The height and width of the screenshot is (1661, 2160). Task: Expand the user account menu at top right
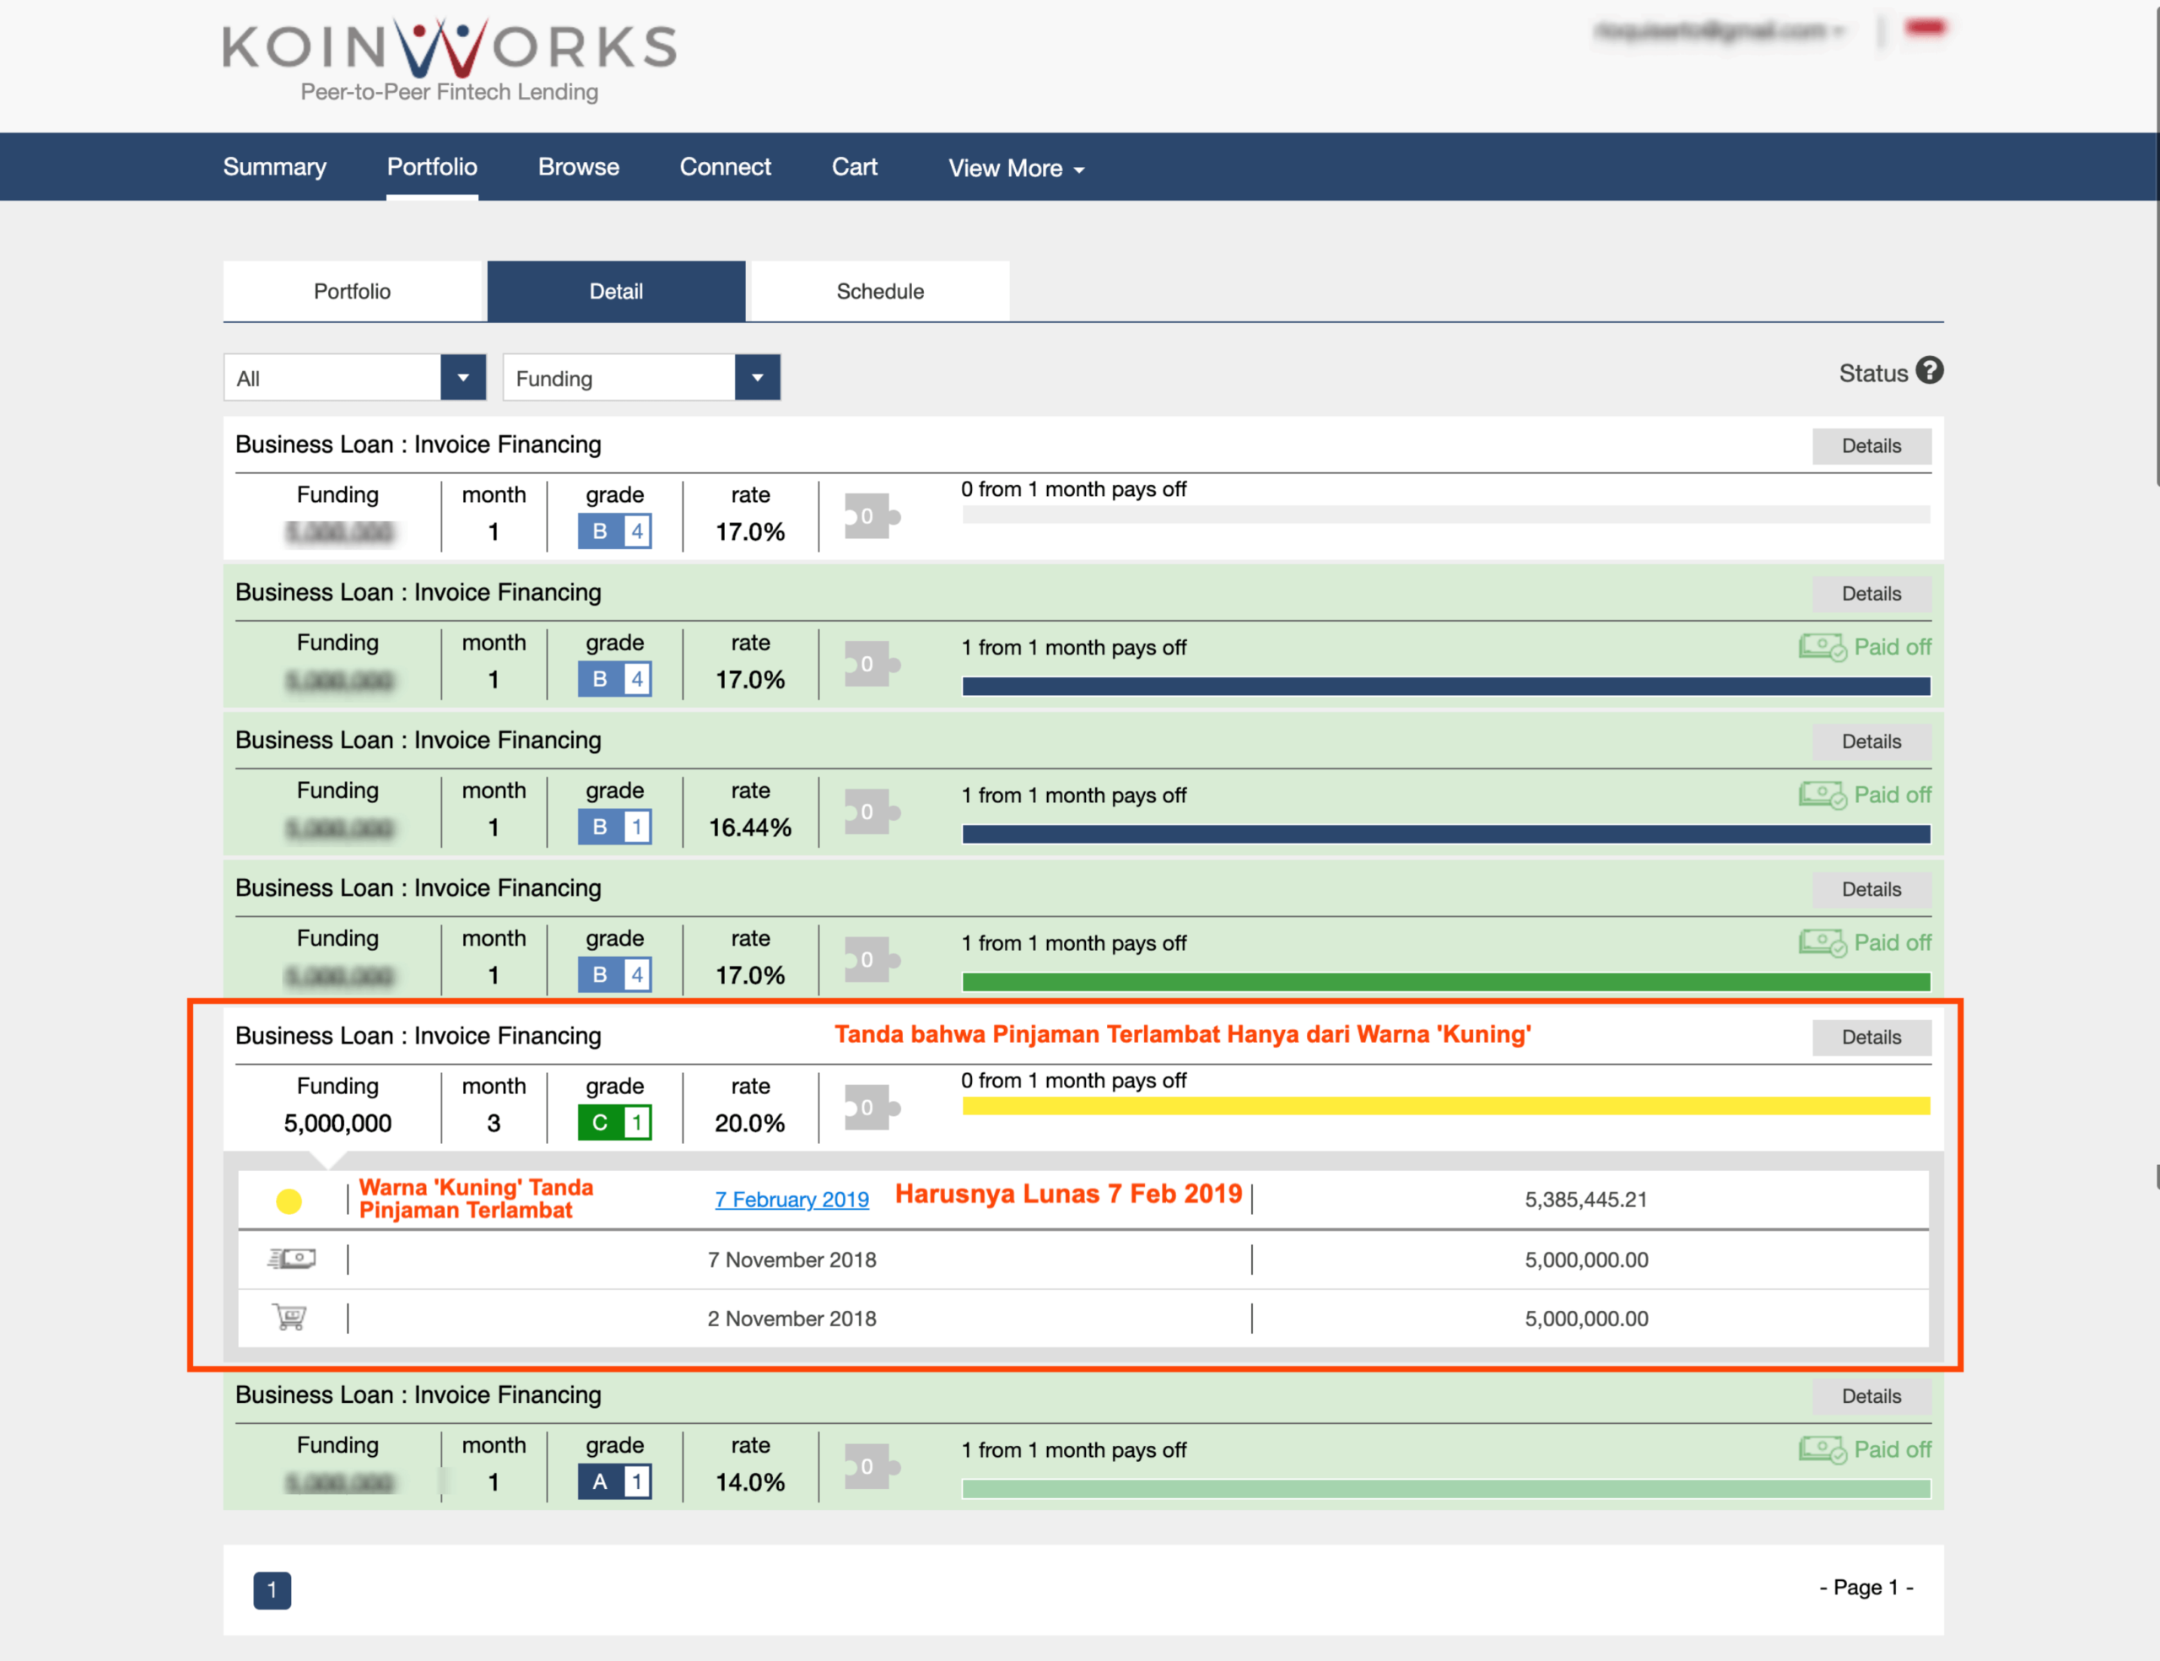coord(1723,30)
